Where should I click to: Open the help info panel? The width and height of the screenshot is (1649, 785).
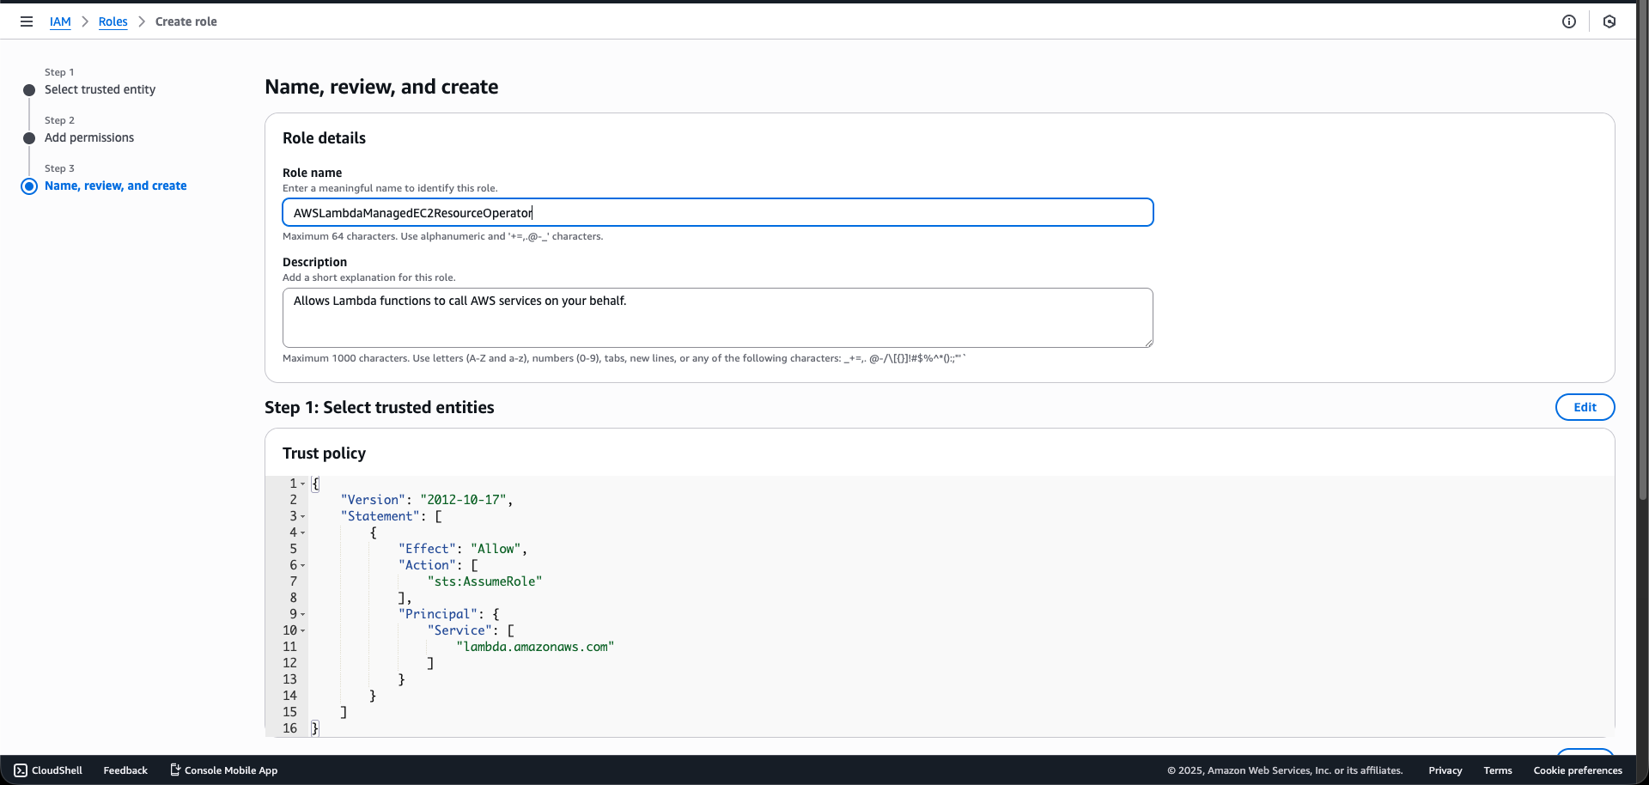coord(1569,21)
